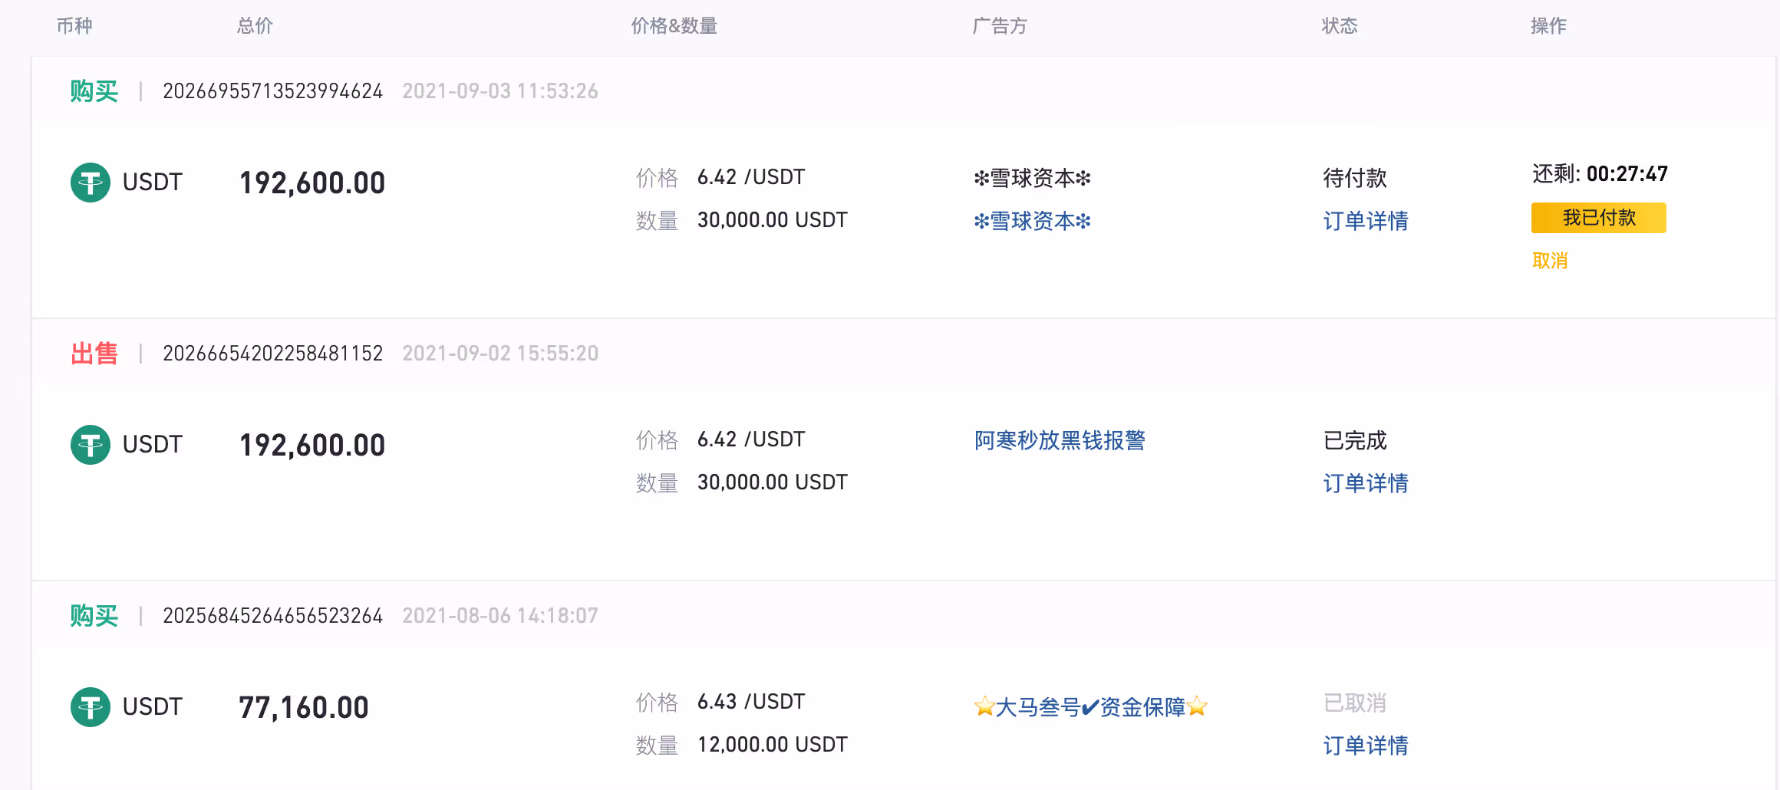Click the 状态 column header
1780x790 pixels.
click(x=1340, y=26)
